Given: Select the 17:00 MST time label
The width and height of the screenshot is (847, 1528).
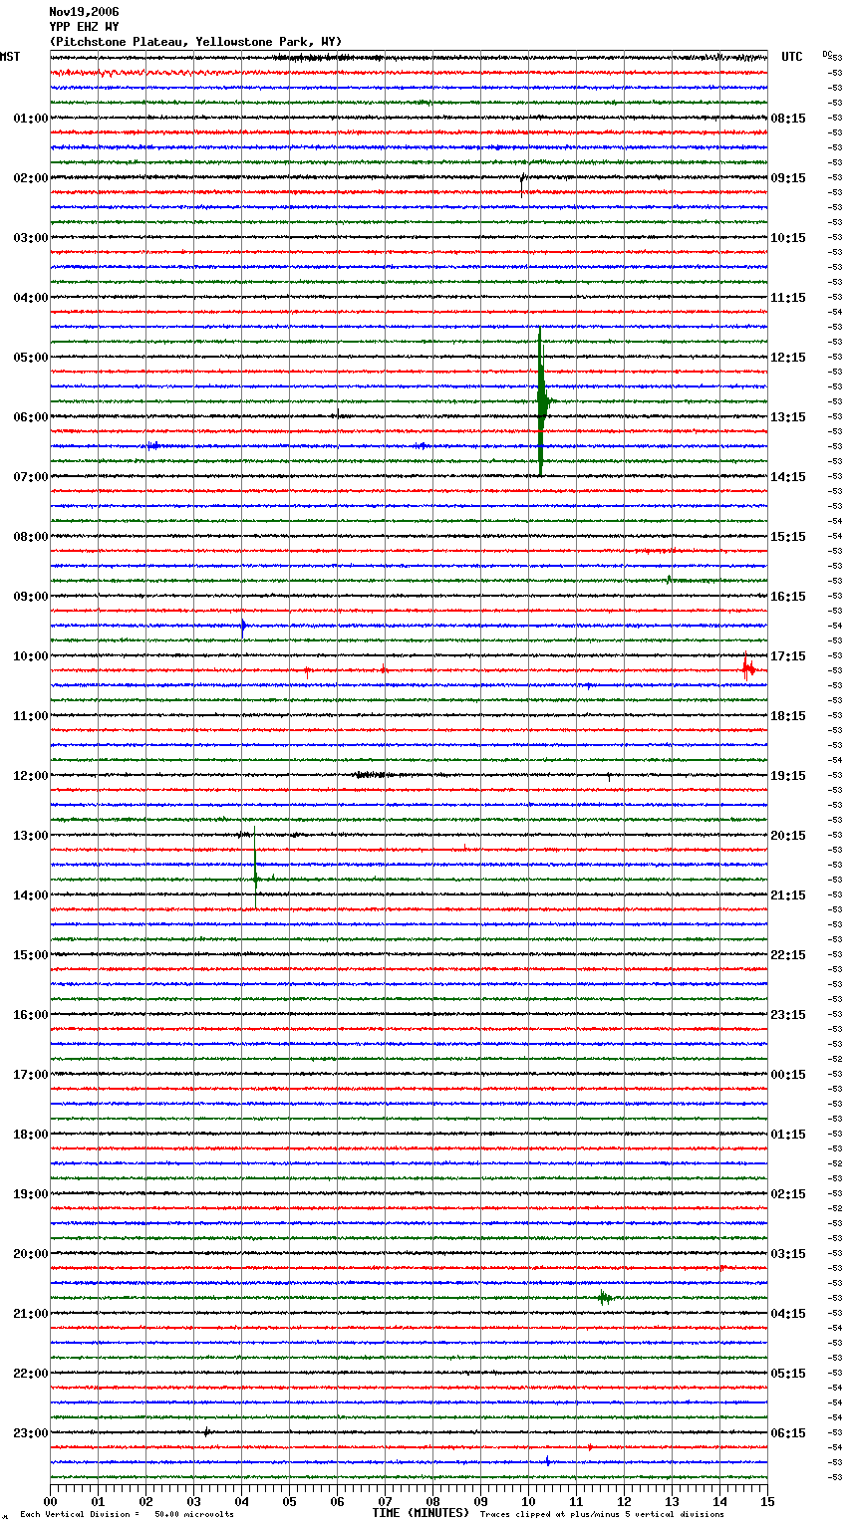Looking at the screenshot, I should coord(30,1075).
